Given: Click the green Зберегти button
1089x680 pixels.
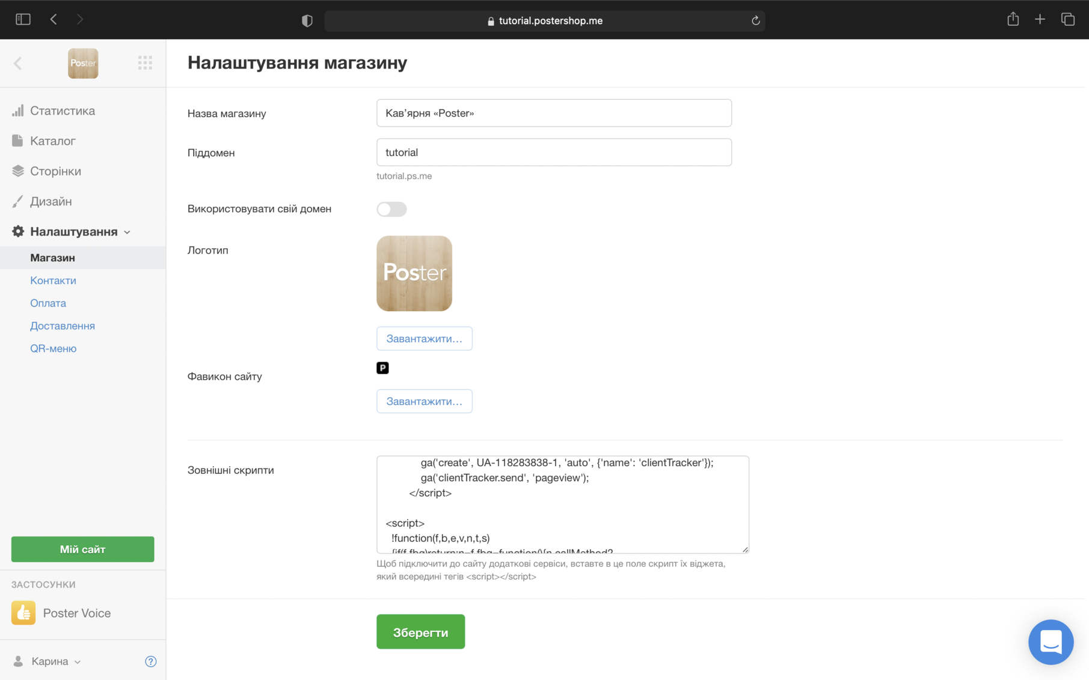Looking at the screenshot, I should tap(421, 632).
